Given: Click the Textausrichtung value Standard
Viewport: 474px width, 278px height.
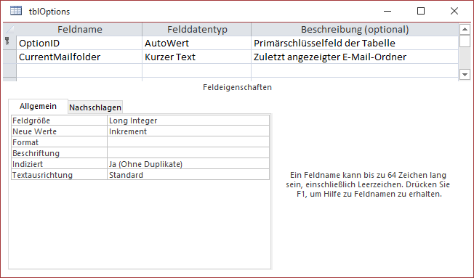Looking at the screenshot, I should point(188,175).
